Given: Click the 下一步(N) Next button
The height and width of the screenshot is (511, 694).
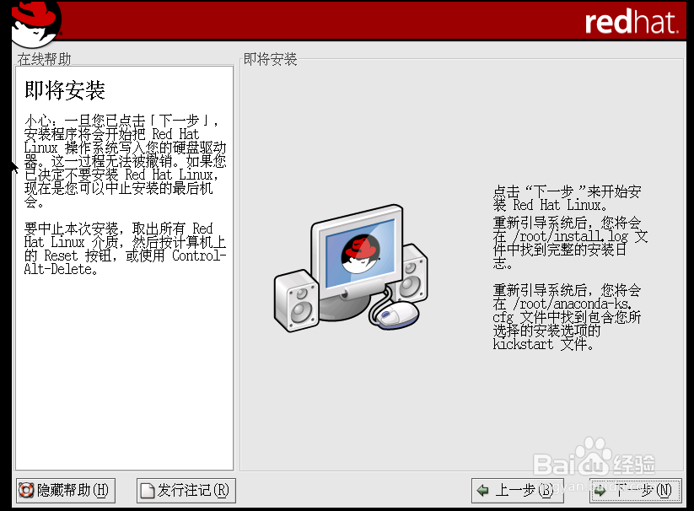Looking at the screenshot, I should click(635, 490).
